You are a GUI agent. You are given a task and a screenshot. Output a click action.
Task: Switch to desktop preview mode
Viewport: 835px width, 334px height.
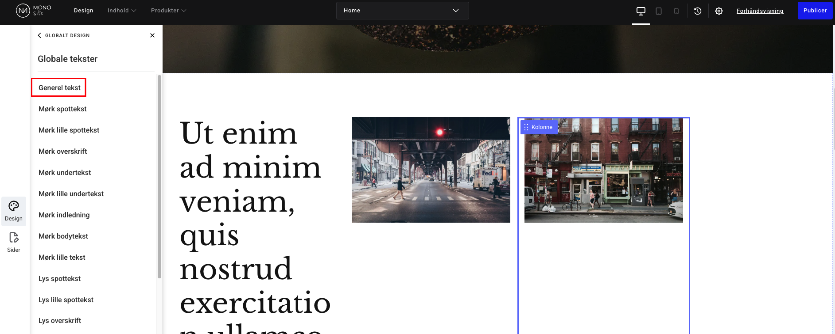click(641, 11)
